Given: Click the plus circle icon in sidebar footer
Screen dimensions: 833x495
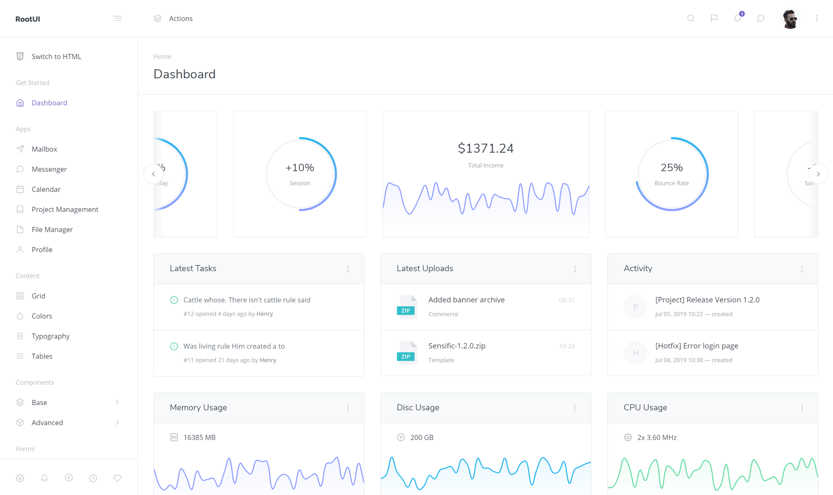Looking at the screenshot, I should tap(69, 477).
